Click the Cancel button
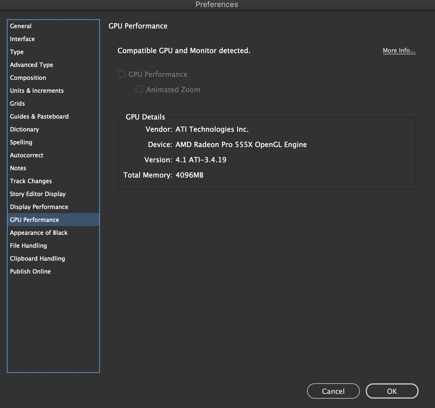Viewport: 435px width, 408px height. (333, 391)
